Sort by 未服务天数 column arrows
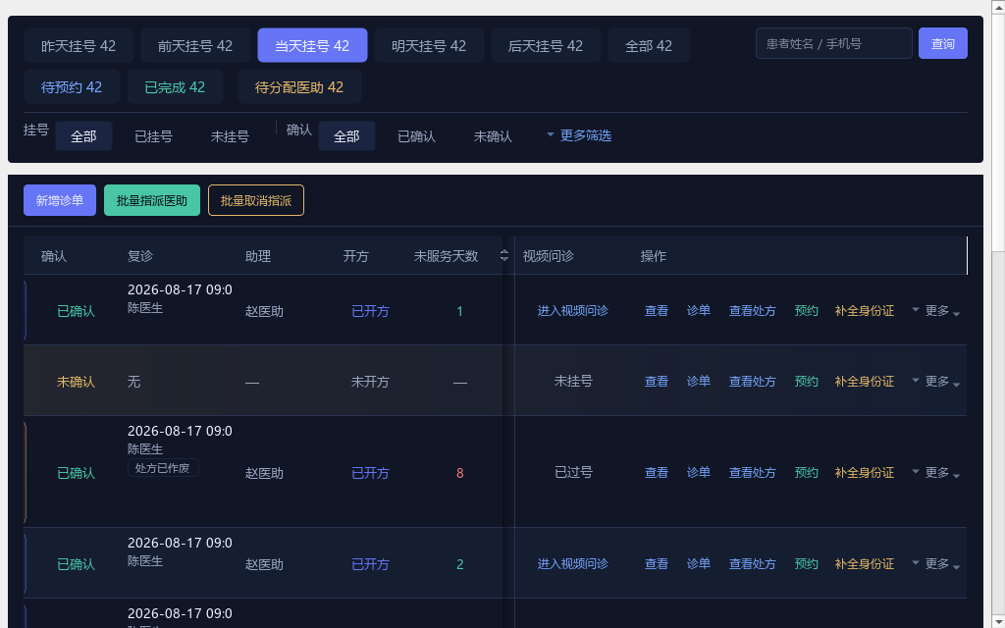Screen dimensions: 1005x628 click(504, 256)
